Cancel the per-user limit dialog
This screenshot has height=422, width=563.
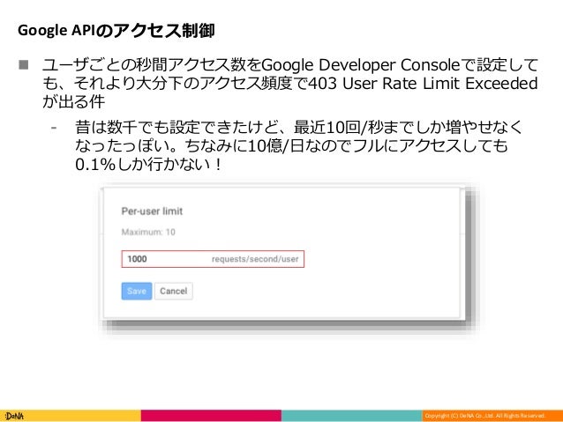click(x=174, y=291)
